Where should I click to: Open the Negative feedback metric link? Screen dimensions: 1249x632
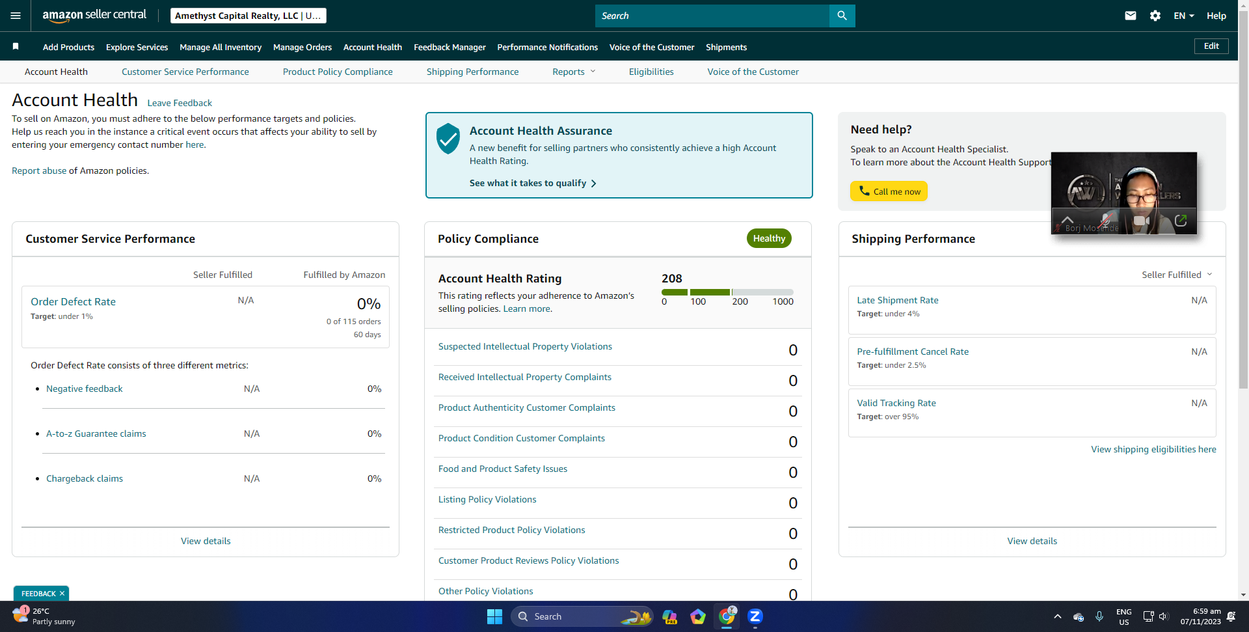(85, 389)
